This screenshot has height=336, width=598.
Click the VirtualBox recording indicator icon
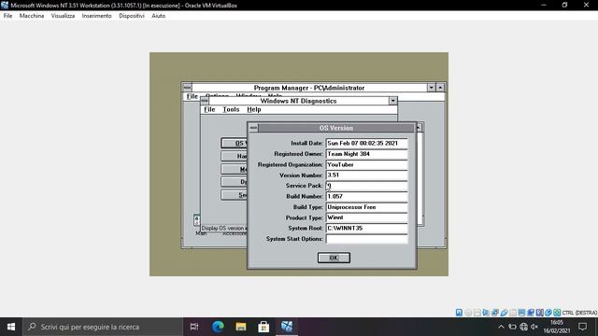531,313
